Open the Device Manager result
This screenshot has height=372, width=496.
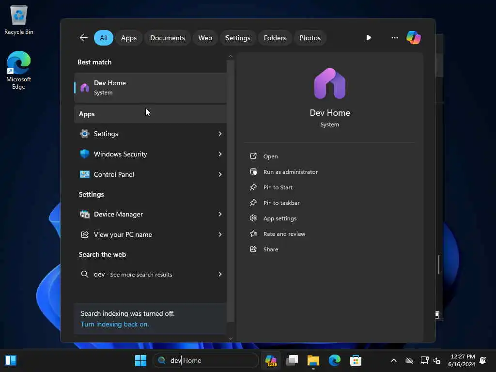click(x=151, y=214)
